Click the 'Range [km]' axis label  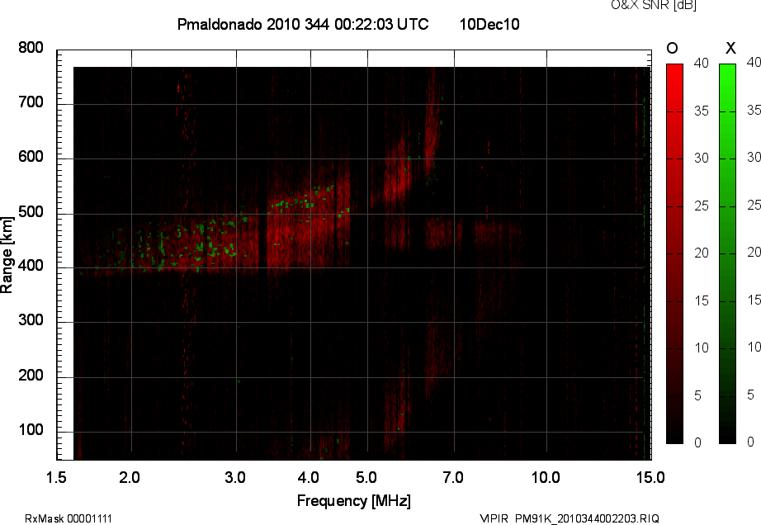coord(7,255)
